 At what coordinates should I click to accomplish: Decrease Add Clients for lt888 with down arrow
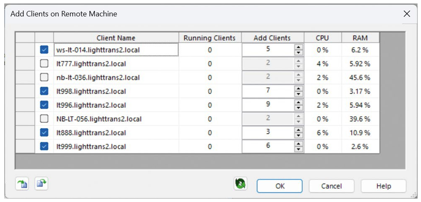click(298, 136)
